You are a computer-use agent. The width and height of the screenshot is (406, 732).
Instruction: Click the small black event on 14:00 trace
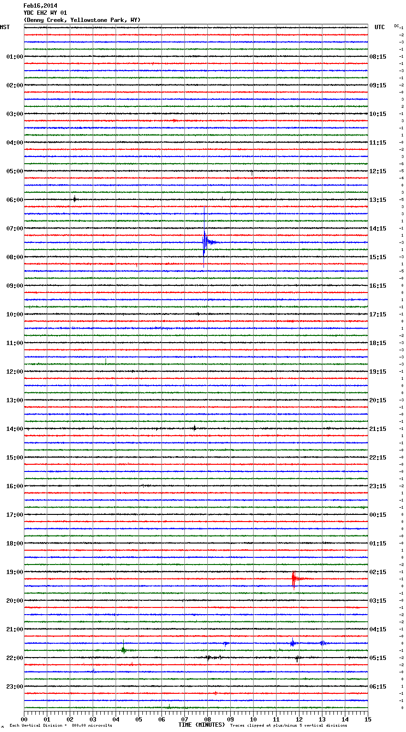click(x=194, y=428)
